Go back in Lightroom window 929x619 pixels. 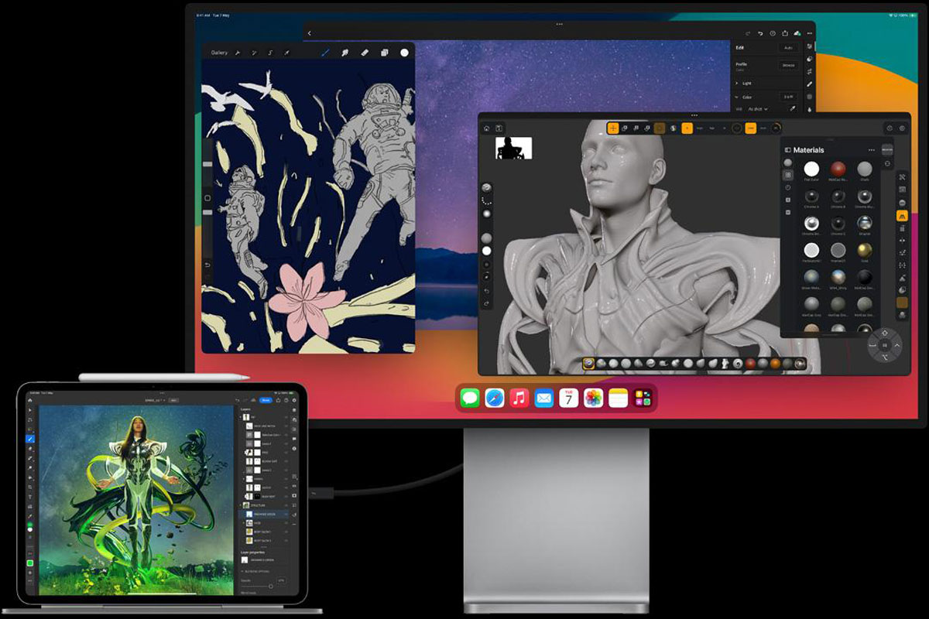pyautogui.click(x=310, y=33)
